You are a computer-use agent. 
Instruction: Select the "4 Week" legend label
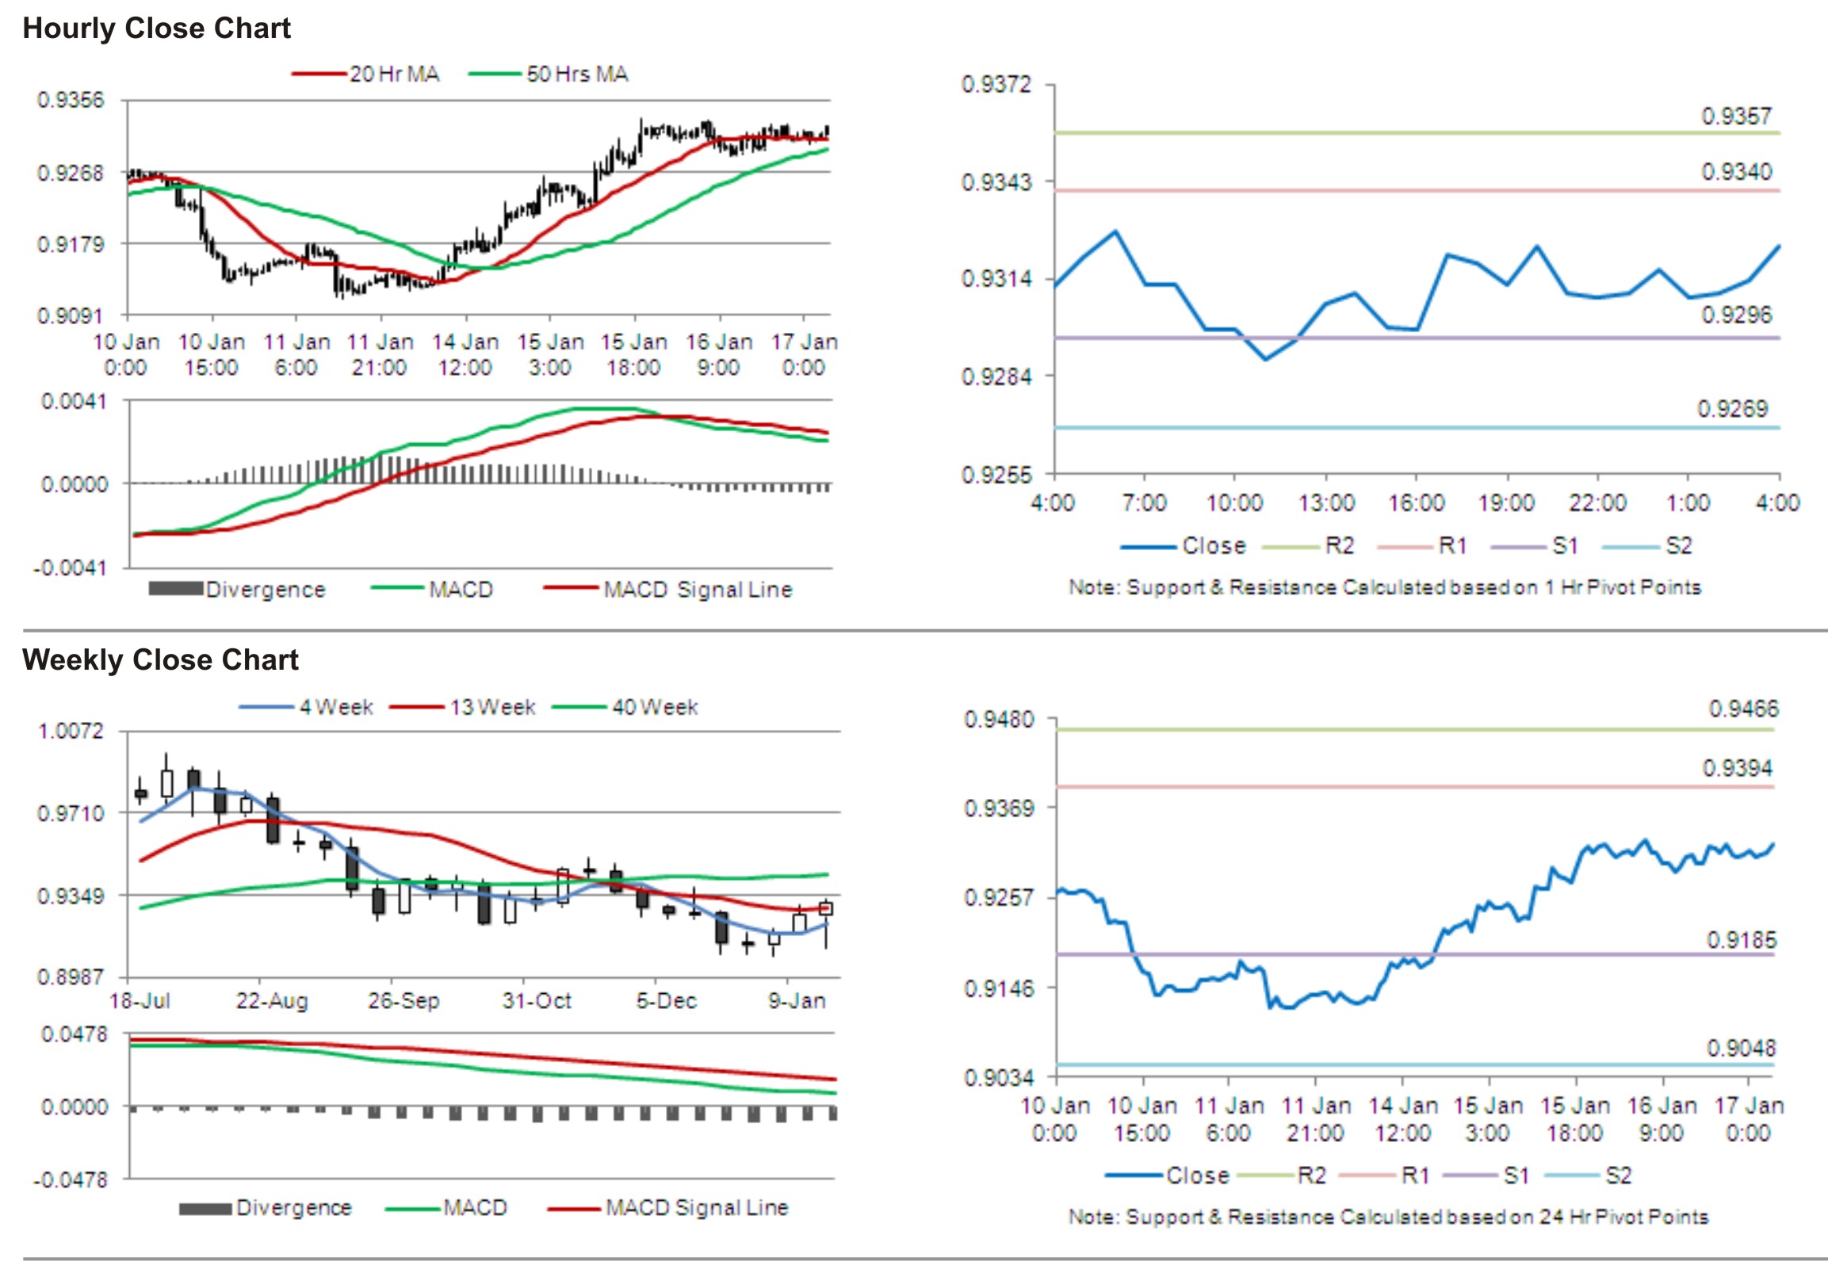(336, 707)
